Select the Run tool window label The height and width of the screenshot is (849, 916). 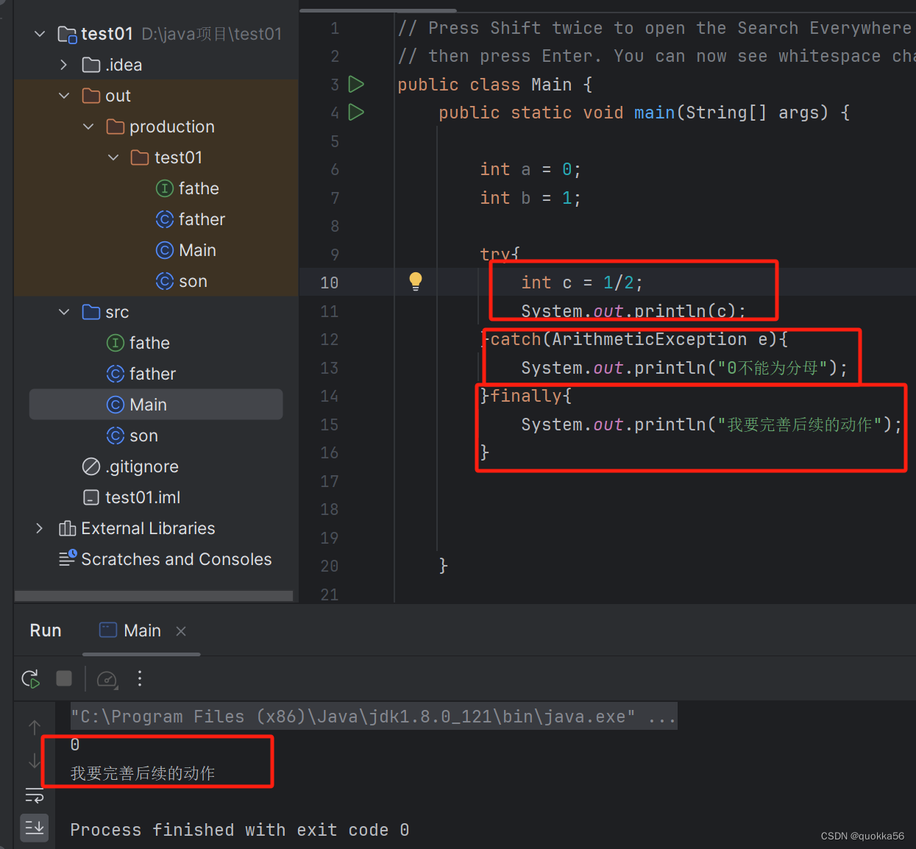pos(46,630)
